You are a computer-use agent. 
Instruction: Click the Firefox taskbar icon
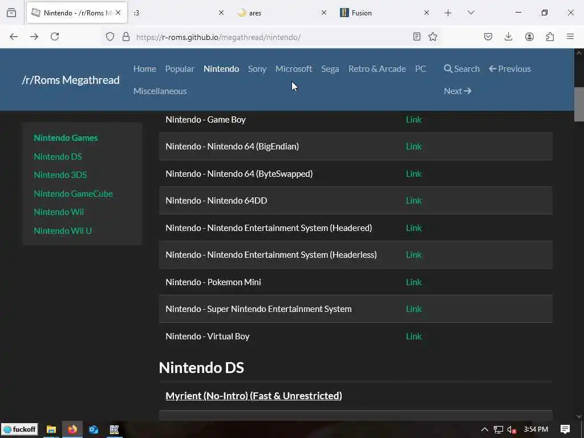tap(72, 429)
